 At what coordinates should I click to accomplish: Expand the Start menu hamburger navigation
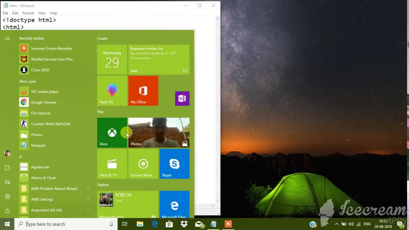click(x=7, y=38)
